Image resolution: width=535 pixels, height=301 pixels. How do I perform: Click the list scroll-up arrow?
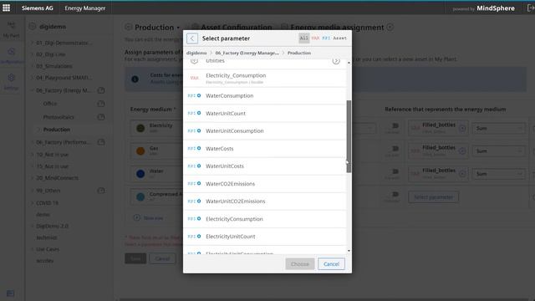(349, 63)
